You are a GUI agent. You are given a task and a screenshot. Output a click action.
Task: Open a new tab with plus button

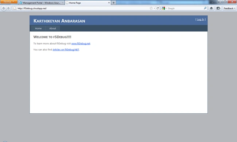pyautogui.click(x=113, y=3)
